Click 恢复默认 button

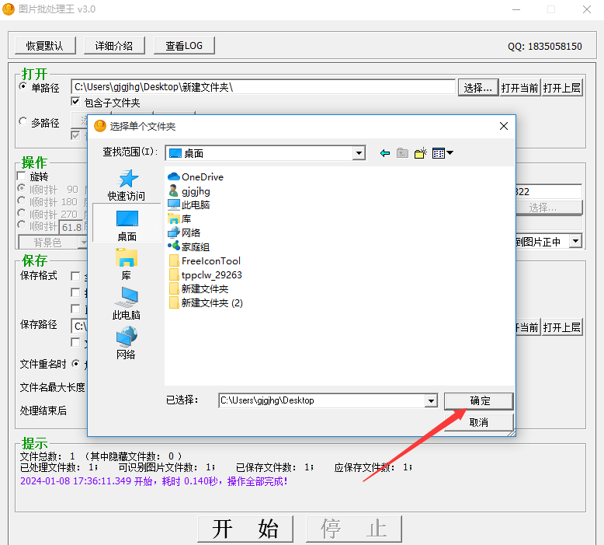point(45,46)
